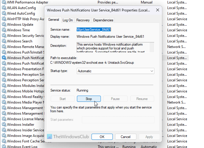Click the Windows Modules Installer gear icon

click(x=4, y=86)
